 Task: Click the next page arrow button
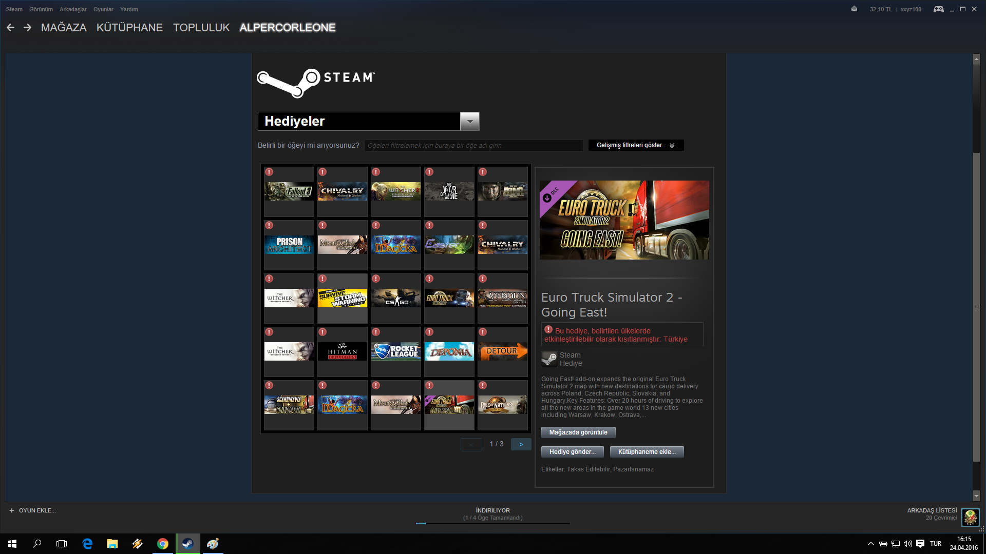point(521,444)
